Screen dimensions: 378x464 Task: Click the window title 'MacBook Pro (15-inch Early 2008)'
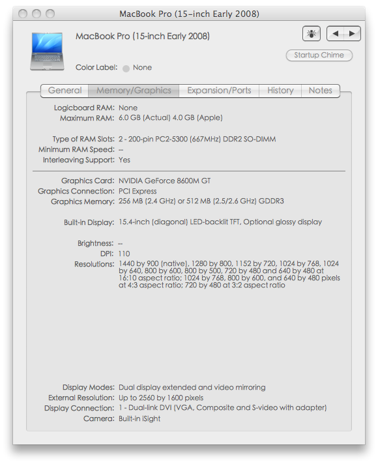tap(189, 14)
